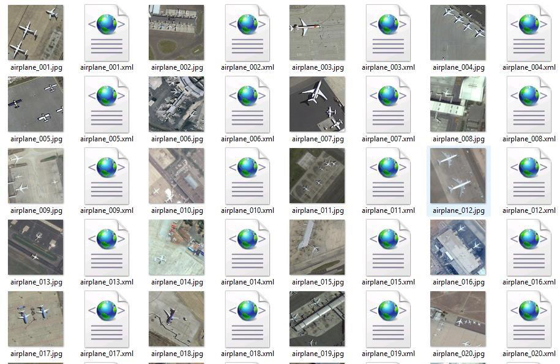560x364 pixels.
Task: Click the airplane_002.jpg thumbnail
Action: [x=176, y=32]
